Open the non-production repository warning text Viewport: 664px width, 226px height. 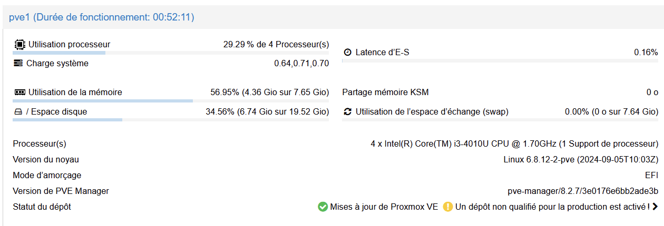552,207
